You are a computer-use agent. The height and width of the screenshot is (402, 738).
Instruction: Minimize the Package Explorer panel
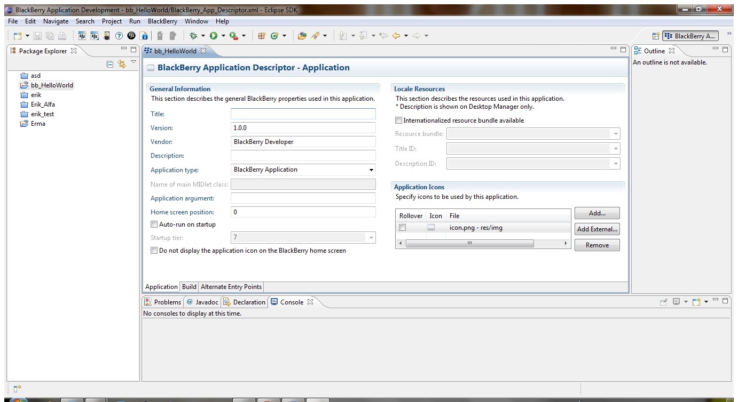point(124,49)
